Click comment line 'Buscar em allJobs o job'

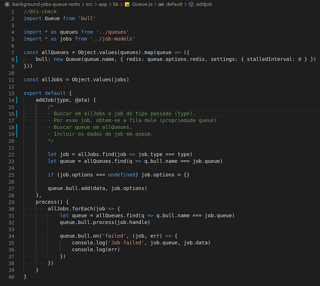click(122, 114)
